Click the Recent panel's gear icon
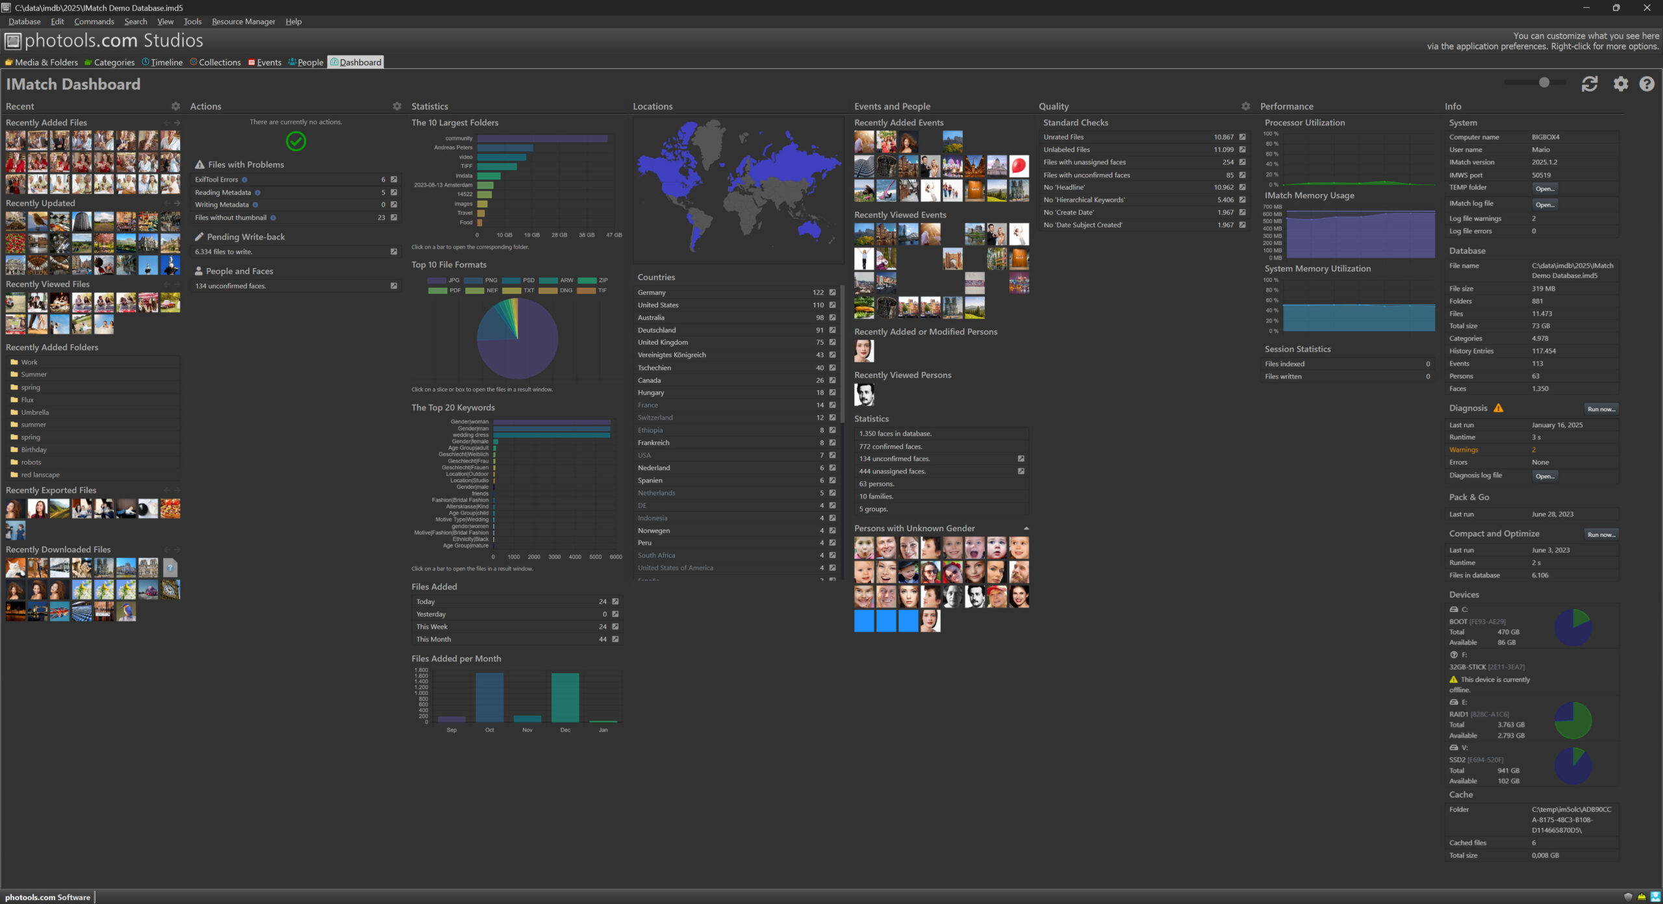 click(175, 106)
